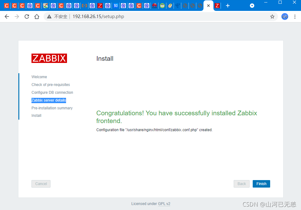This screenshot has width=301, height=210.
Task: Switch to the China Telecom logo tab
Action: 178,6
